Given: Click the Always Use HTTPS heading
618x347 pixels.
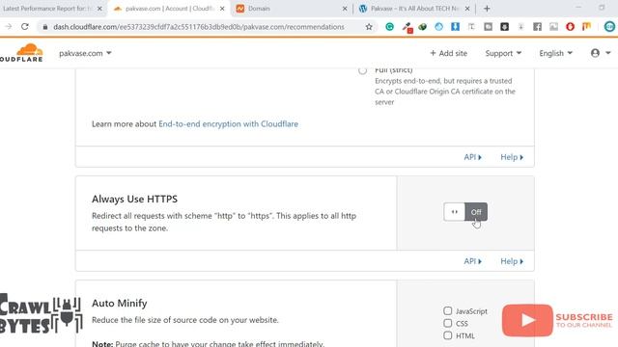Looking at the screenshot, I should coord(134,200).
